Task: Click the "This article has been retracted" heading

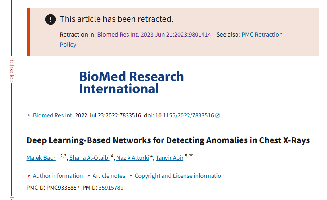Action: pyautogui.click(x=117, y=19)
